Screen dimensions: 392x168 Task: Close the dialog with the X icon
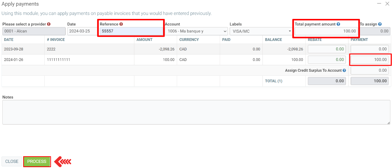(387, 4)
